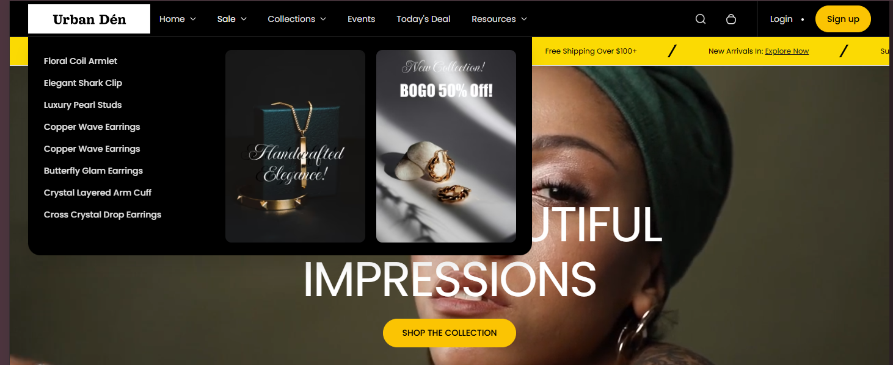Open the search magnifier icon
Viewport: 893px width, 365px height.
pyautogui.click(x=701, y=19)
